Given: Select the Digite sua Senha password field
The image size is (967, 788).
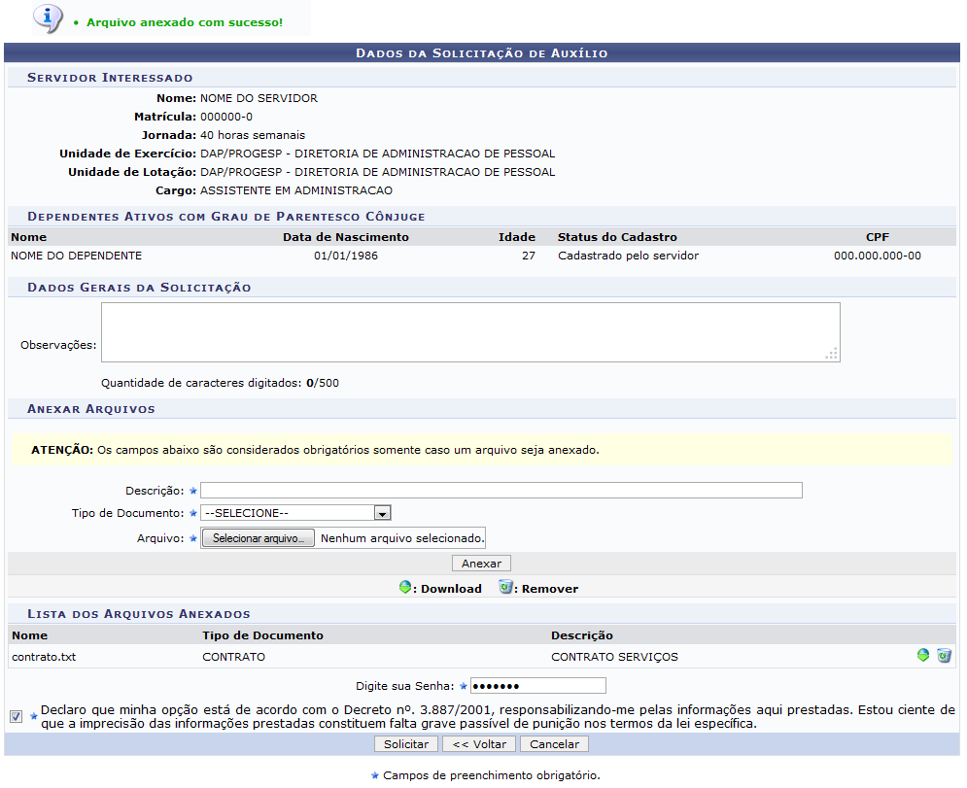Looking at the screenshot, I should [537, 686].
